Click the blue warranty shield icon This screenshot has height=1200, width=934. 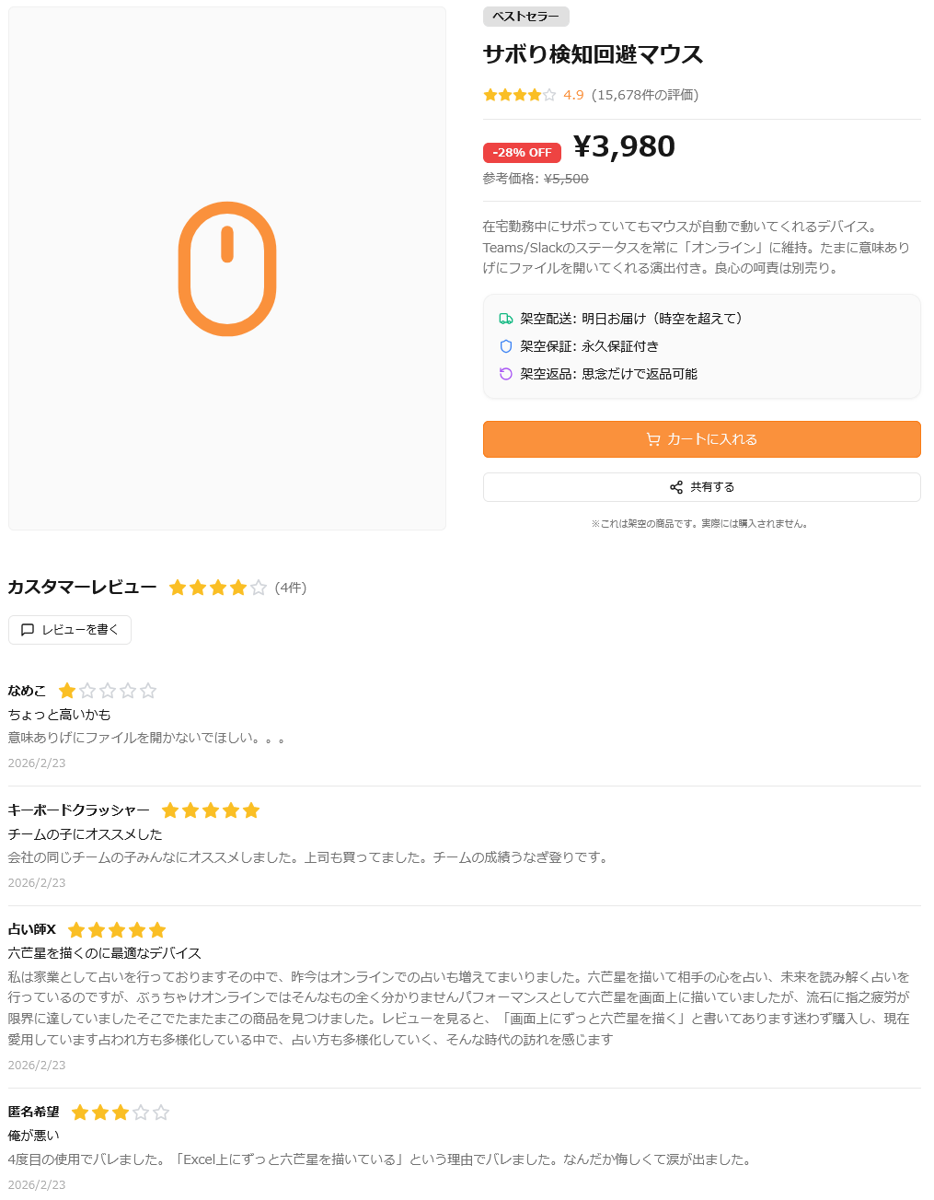tap(506, 346)
